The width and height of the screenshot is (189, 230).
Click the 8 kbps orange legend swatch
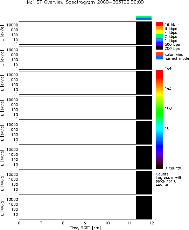[160, 28]
